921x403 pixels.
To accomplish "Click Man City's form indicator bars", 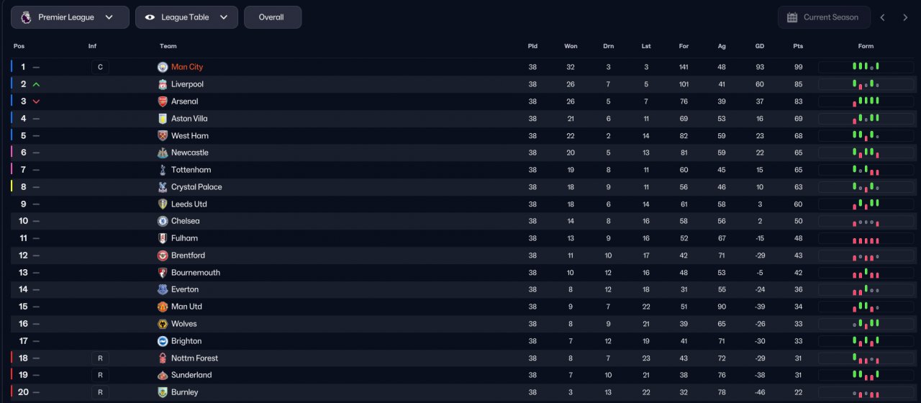I will point(866,67).
